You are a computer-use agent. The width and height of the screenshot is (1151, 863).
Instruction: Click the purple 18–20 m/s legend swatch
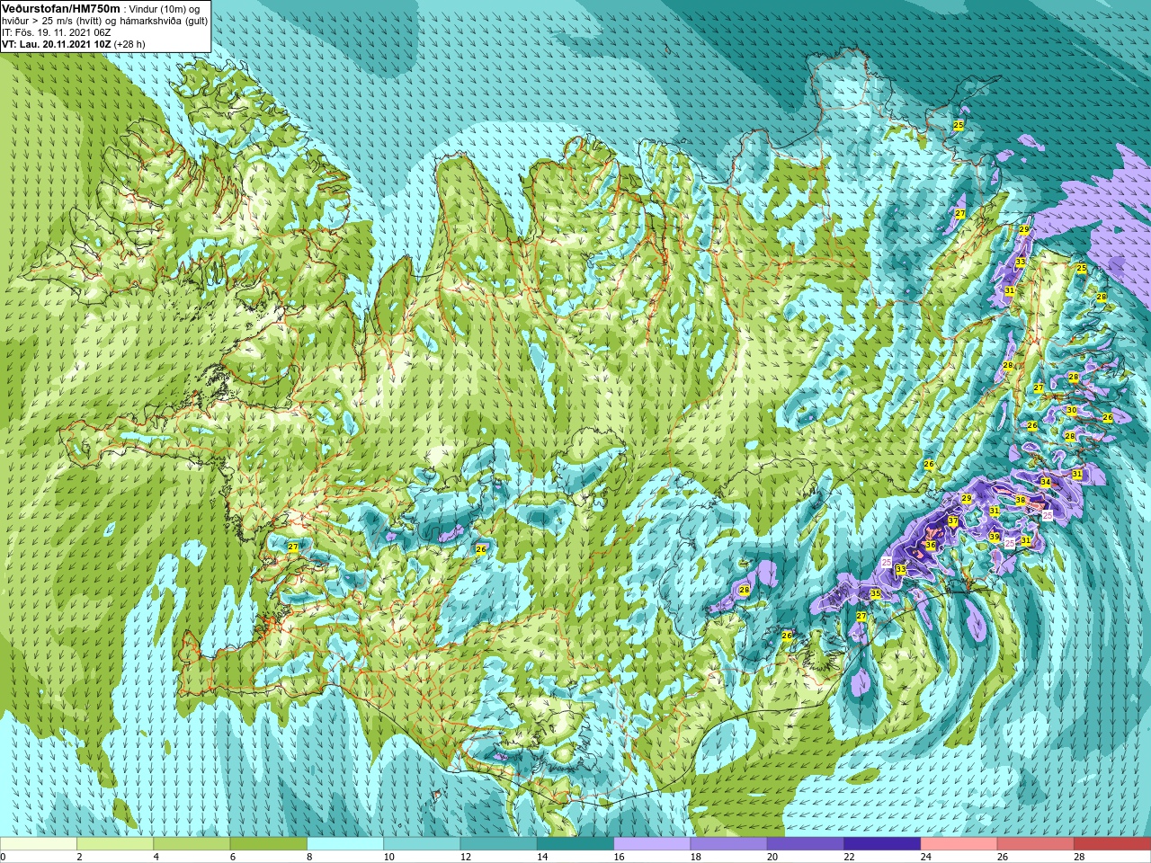728,844
